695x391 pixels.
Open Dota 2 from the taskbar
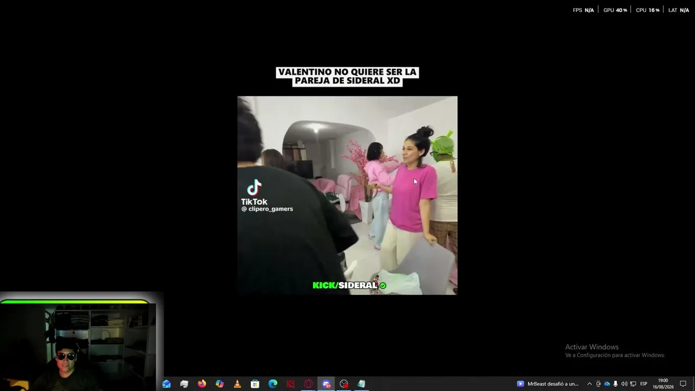coord(290,384)
